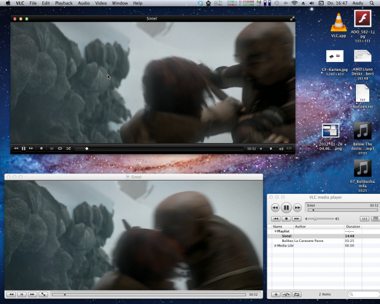Toggle random playback button below playlist
The image size is (380, 304).
[x=286, y=294]
